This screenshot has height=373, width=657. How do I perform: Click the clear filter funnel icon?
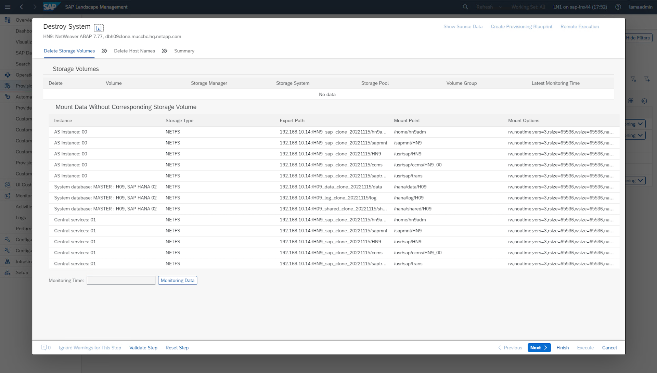pyautogui.click(x=633, y=79)
